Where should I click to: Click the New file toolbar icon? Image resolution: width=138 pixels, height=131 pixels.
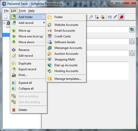click(x=6, y=17)
